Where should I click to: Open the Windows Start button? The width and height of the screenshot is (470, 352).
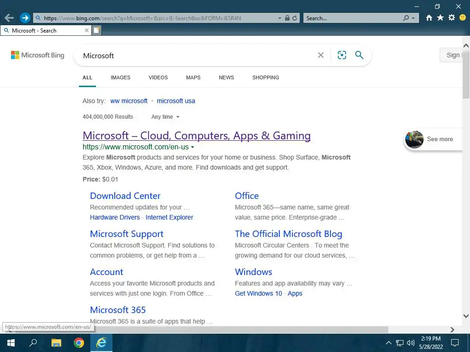(x=11, y=343)
